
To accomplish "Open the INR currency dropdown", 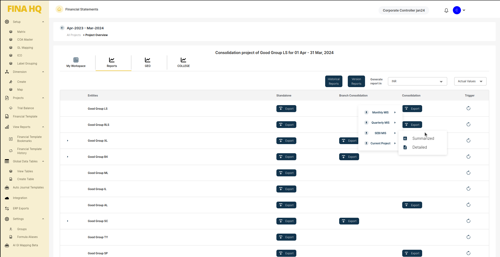I will pyautogui.click(x=417, y=81).
